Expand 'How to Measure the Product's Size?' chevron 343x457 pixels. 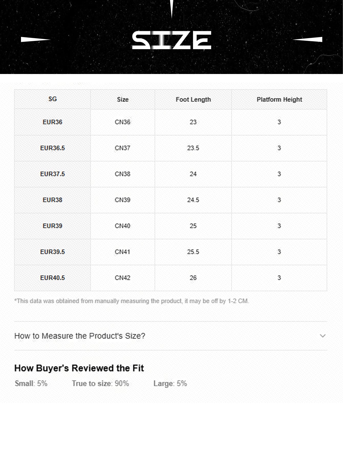point(323,336)
